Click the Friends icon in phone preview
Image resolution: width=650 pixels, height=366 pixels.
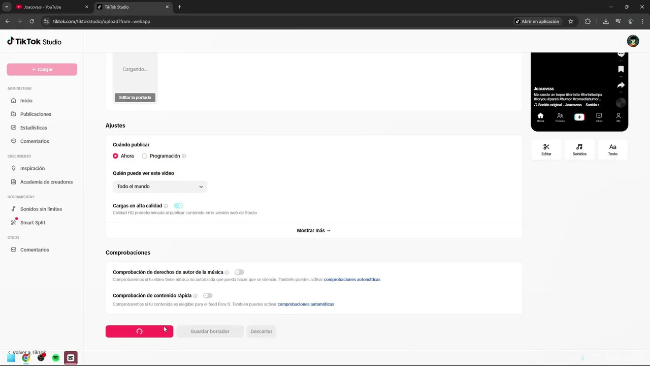click(560, 117)
